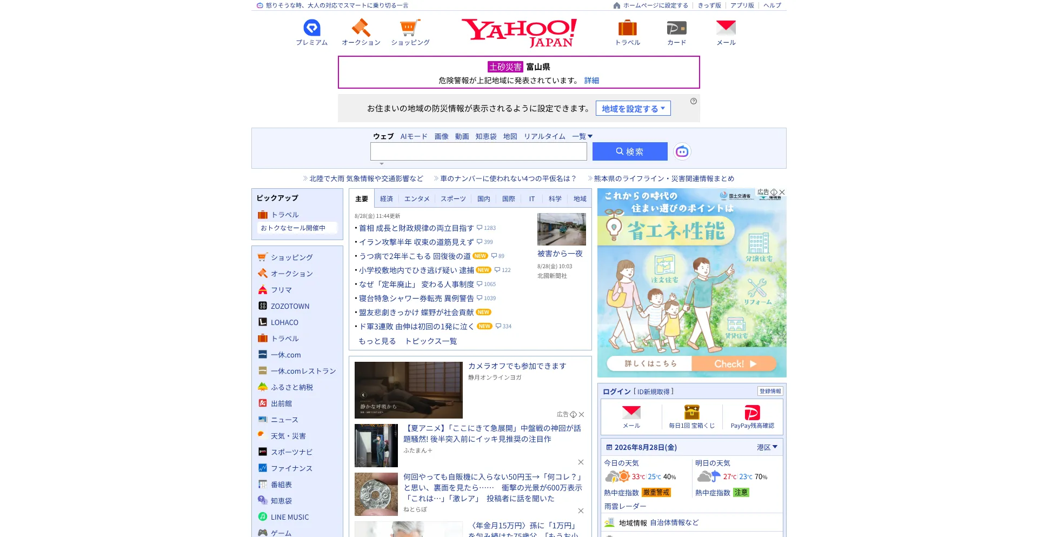
Task: Click the Yahoo! JAPAN logo
Action: pyautogui.click(x=519, y=32)
